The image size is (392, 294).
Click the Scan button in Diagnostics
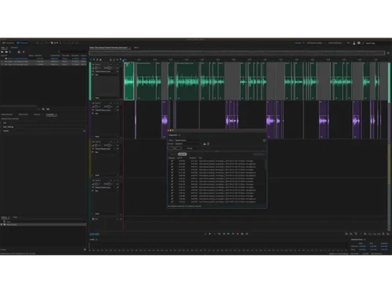coord(174,148)
